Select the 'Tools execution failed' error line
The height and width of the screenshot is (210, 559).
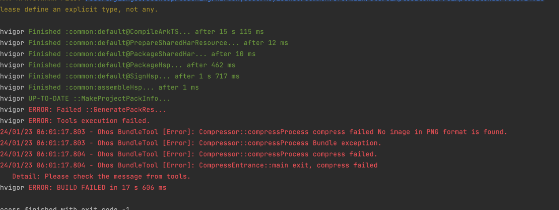point(75,121)
